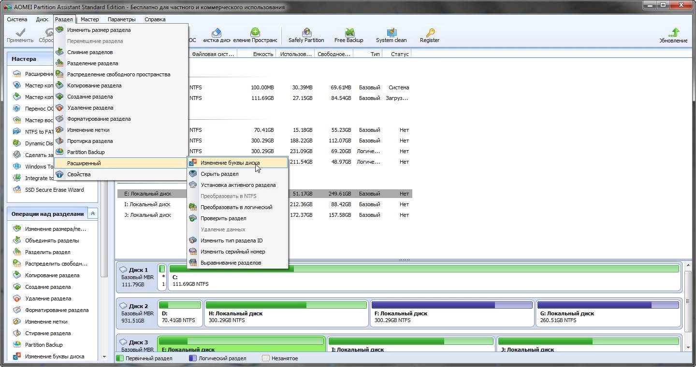Select H: Локальный диск partition bar

(x=286, y=313)
